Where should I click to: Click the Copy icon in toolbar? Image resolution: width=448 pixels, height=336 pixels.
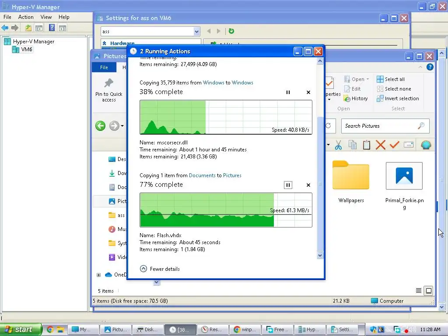353,145
